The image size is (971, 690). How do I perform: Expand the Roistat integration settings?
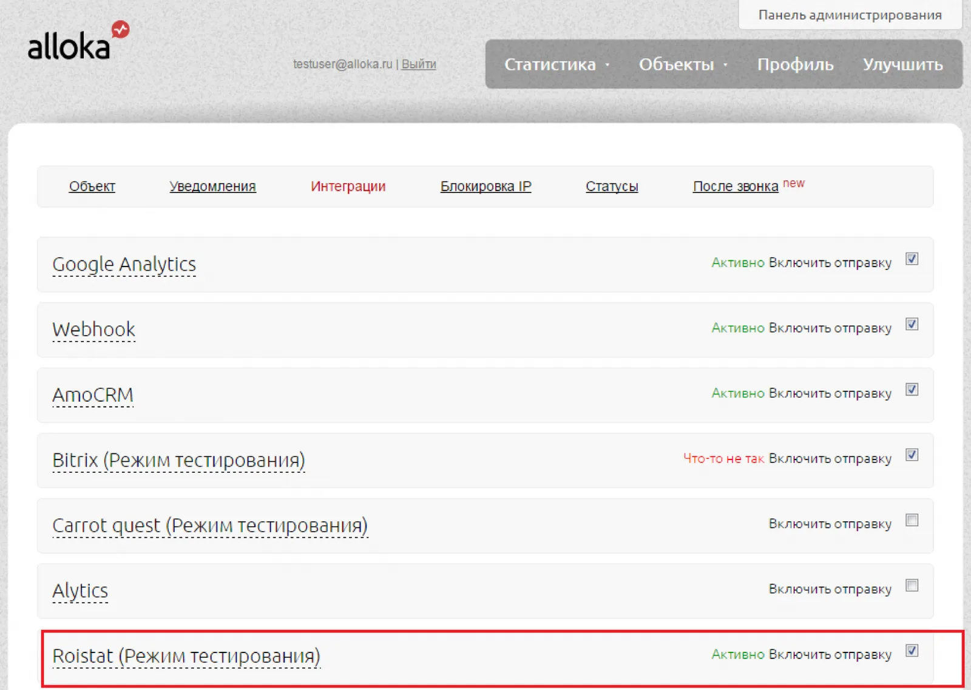point(186,657)
